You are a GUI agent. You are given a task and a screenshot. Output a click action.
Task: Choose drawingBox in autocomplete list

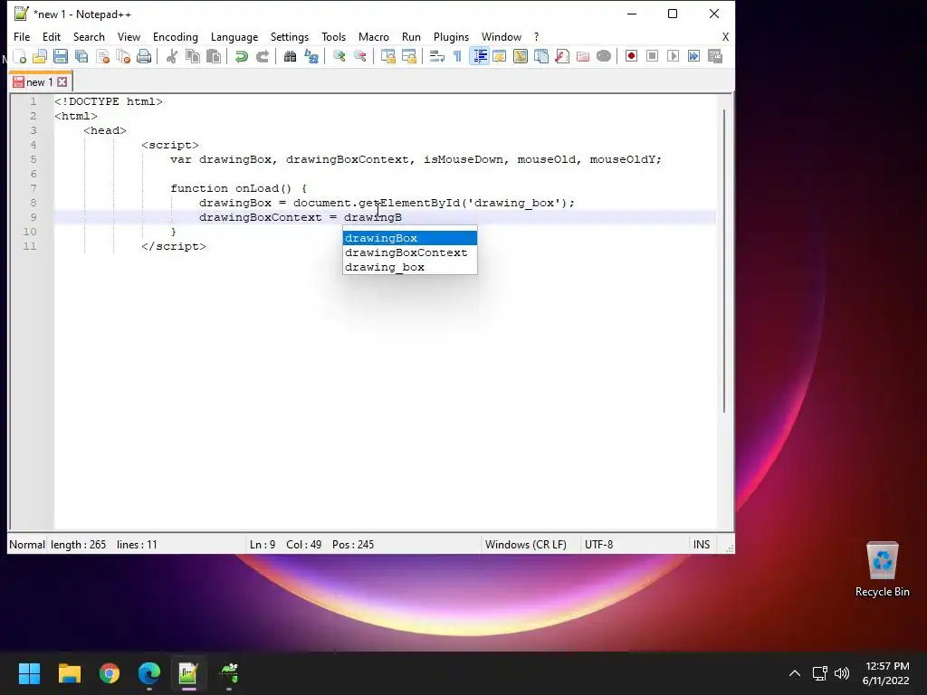tap(410, 238)
